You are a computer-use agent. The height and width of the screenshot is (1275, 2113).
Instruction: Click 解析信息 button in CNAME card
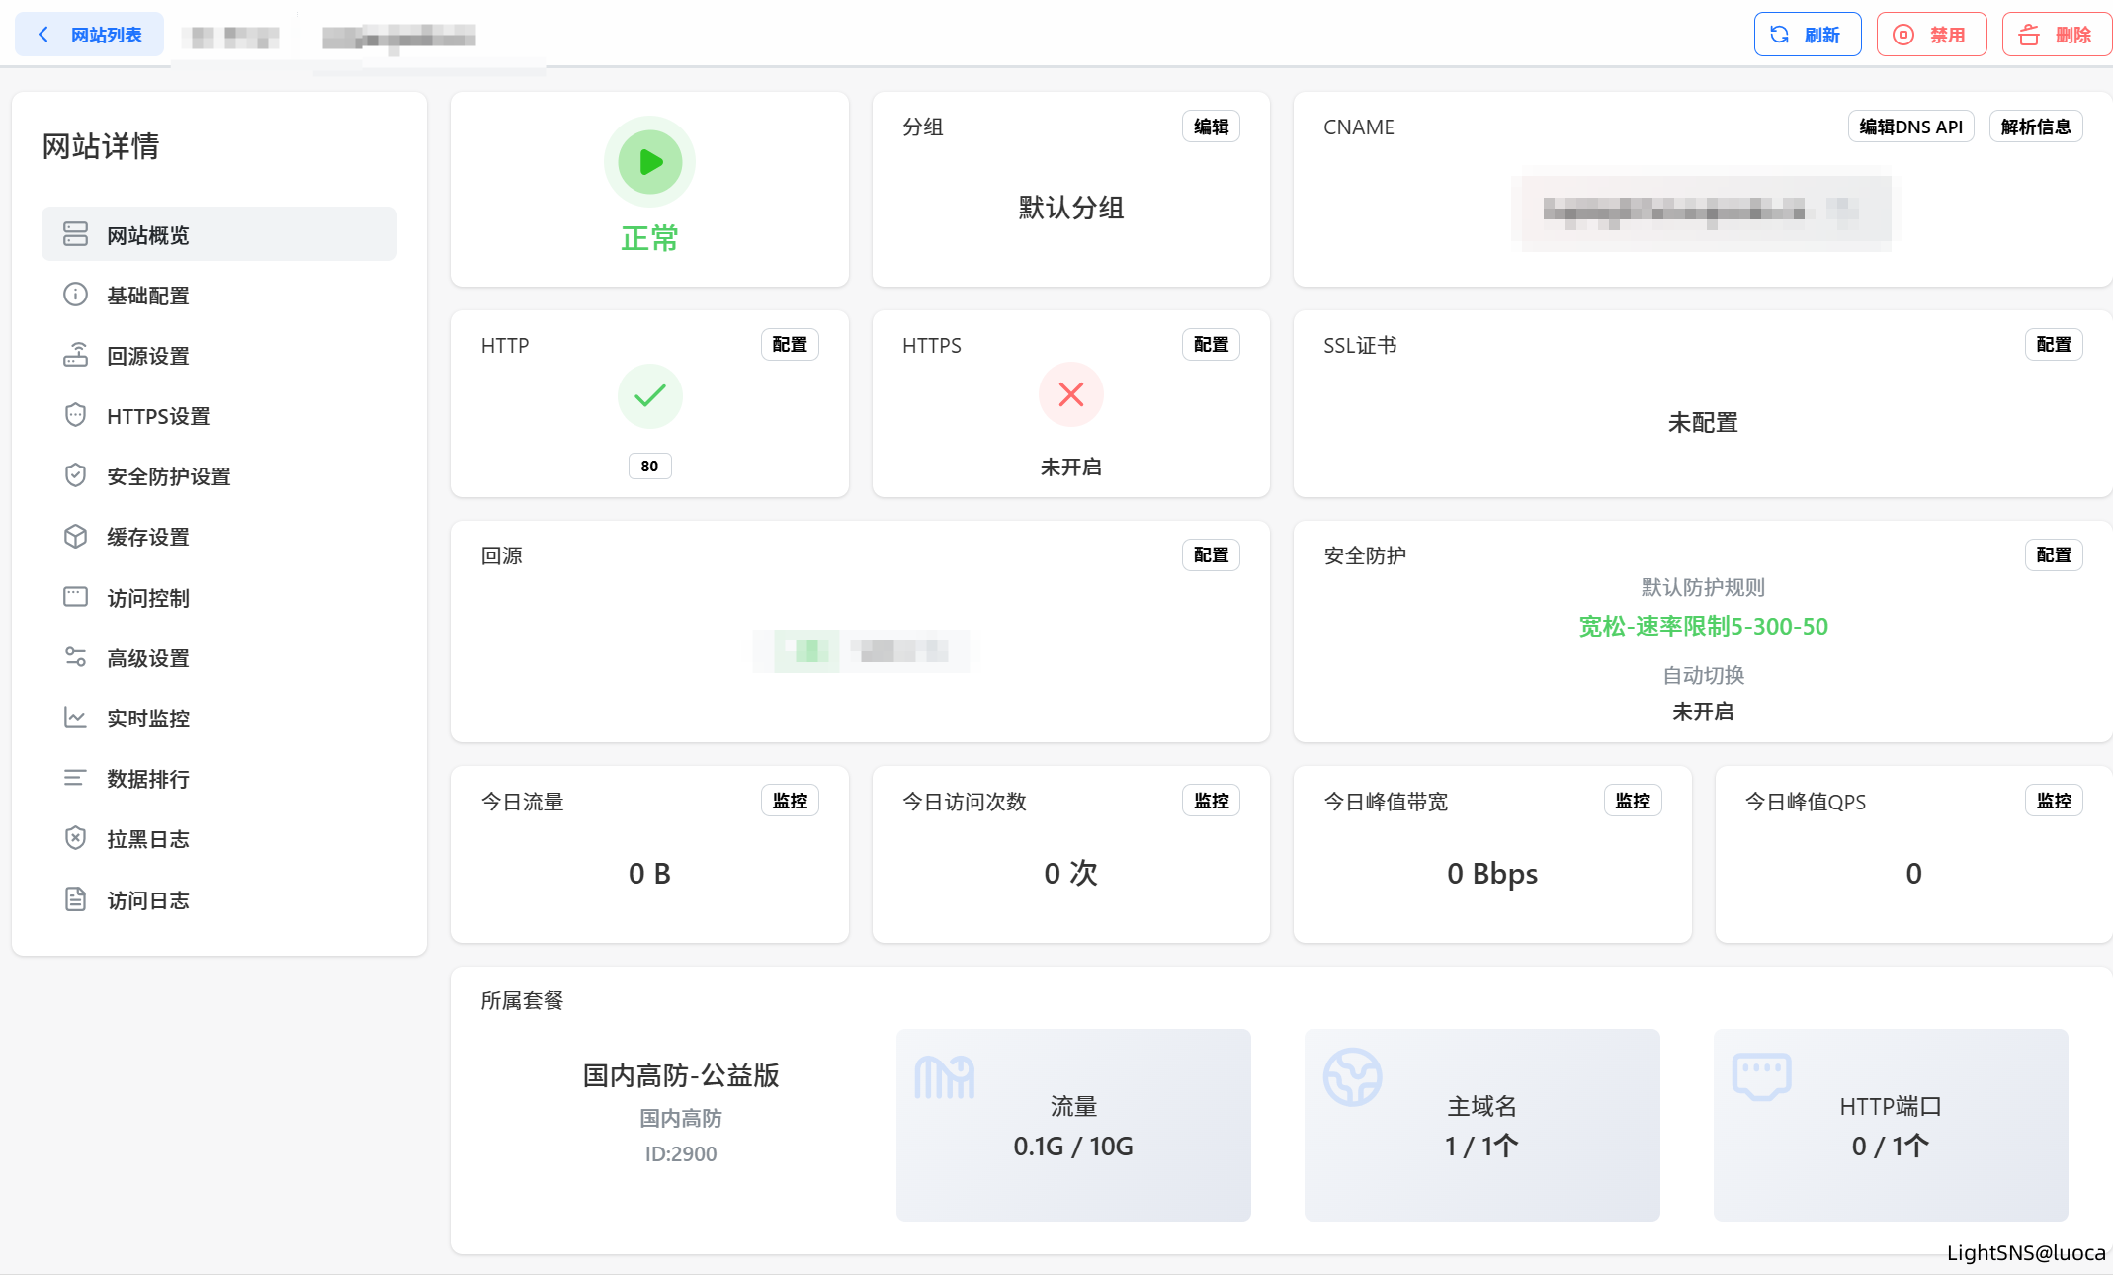click(x=2035, y=127)
